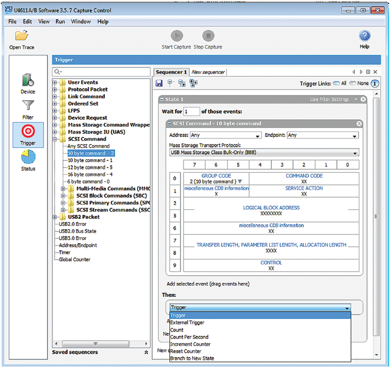Click the tree horizontal scrollbar thumb

(95, 344)
